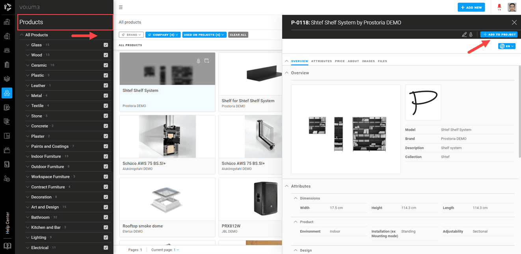The image size is (521, 254).
Task: Collapse the Dimensions subsection
Action: pyautogui.click(x=296, y=198)
